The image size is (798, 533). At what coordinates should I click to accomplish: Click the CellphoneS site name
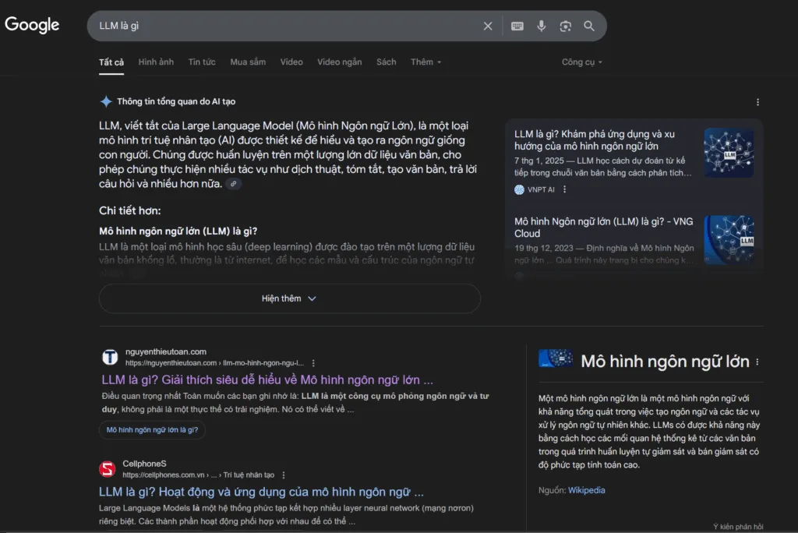(144, 464)
